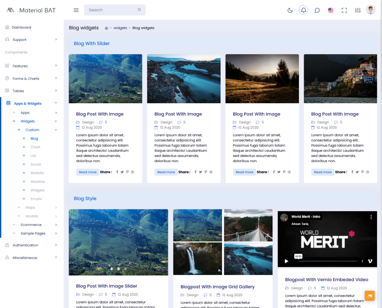
Task: Click 'widgets' breadcrumb link
Action: (120, 28)
